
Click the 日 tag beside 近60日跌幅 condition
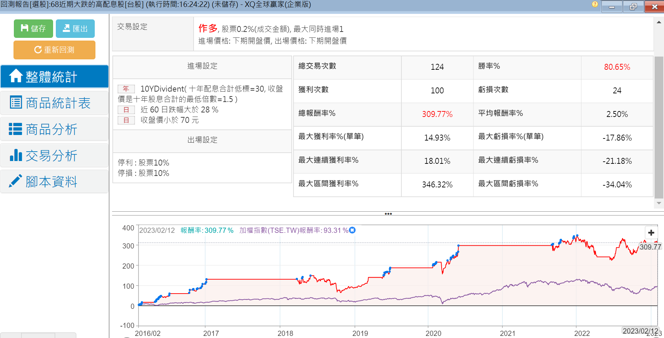pyautogui.click(x=126, y=110)
